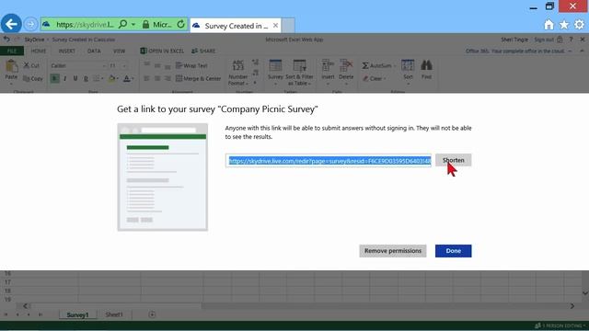The width and height of the screenshot is (589, 331).
Task: Click the blue Done button
Action: click(453, 251)
